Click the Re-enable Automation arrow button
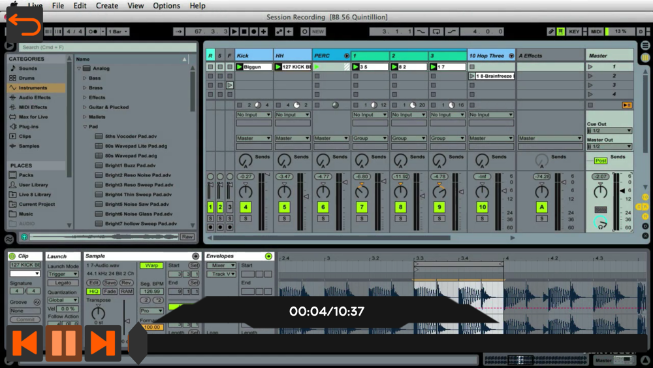This screenshot has height=368, width=653. click(x=289, y=31)
